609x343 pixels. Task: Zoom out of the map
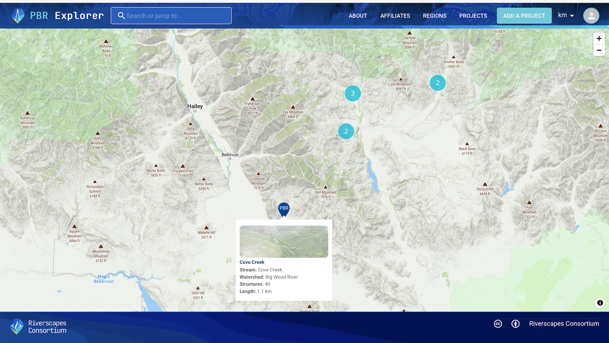coord(599,50)
